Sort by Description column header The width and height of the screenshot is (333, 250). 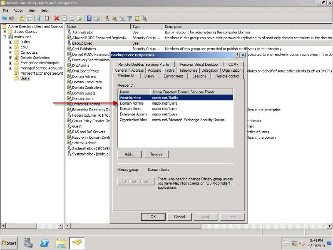tap(248, 27)
